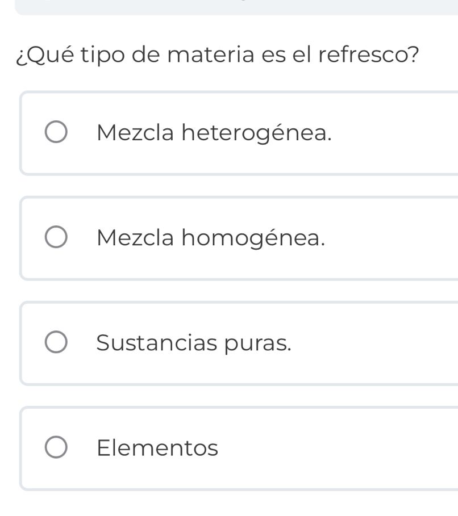Select the Elementos radio button
Image resolution: width=458 pixels, height=516 pixels.
[x=58, y=448]
